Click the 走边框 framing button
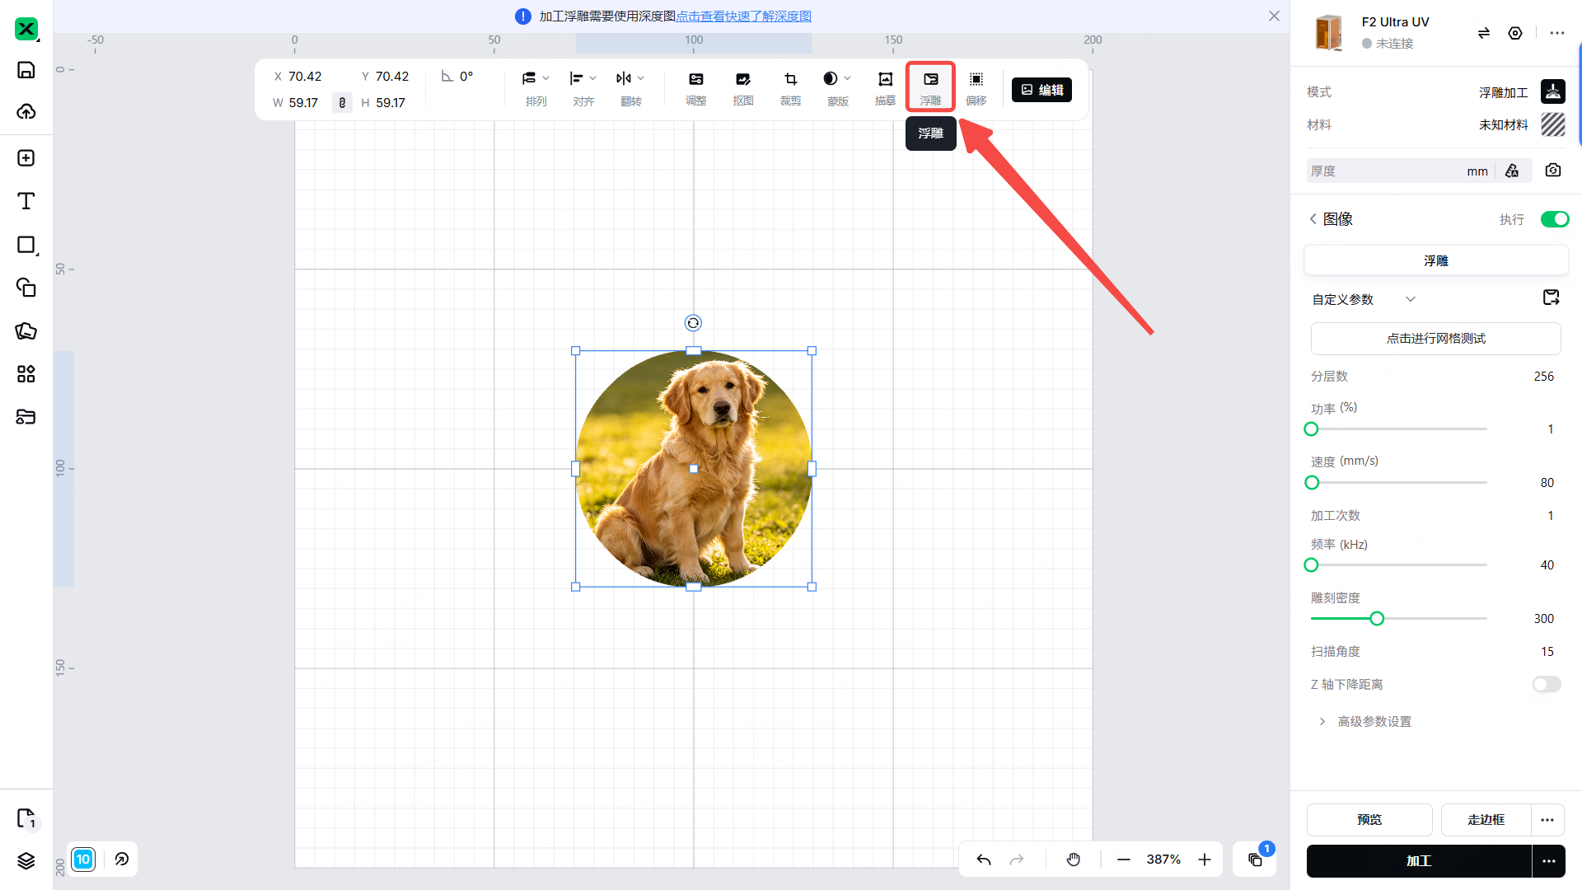The image size is (1582, 890). tap(1486, 820)
